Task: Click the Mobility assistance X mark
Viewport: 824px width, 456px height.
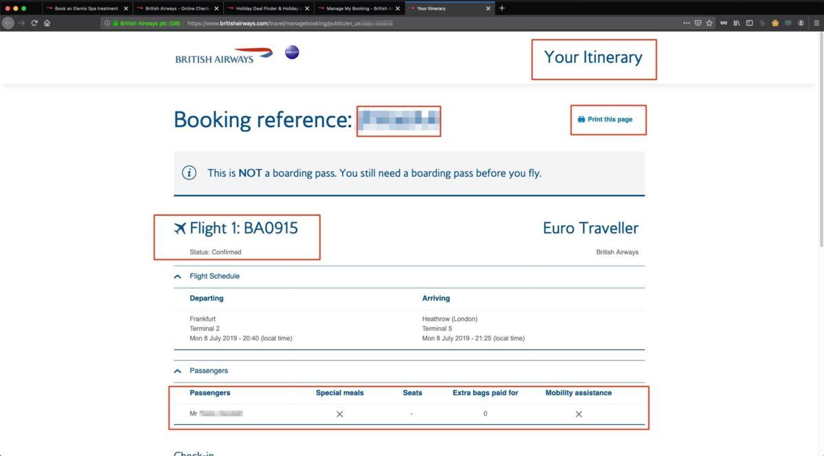Action: (578, 414)
